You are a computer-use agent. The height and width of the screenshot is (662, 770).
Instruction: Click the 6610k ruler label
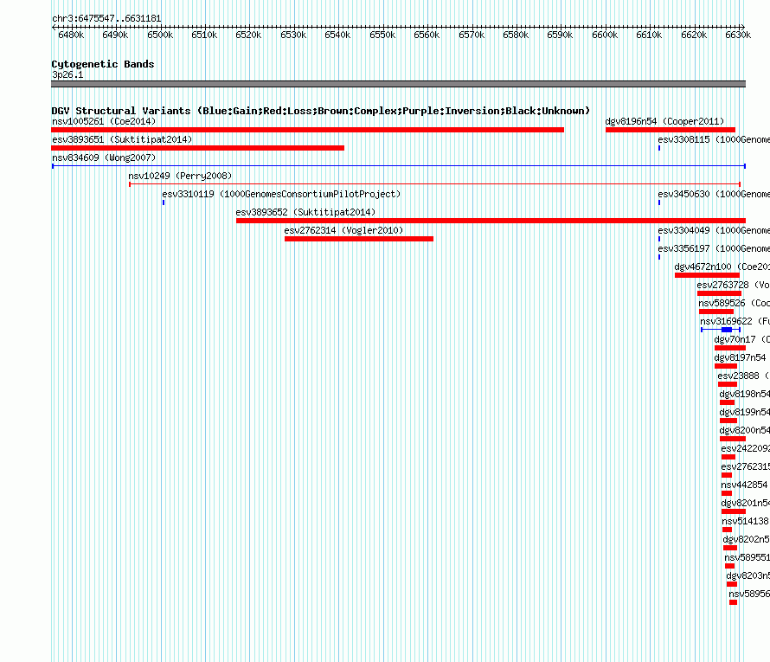(x=649, y=35)
